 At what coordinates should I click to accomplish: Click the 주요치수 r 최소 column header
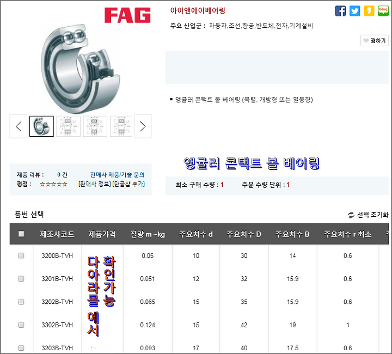point(347,234)
